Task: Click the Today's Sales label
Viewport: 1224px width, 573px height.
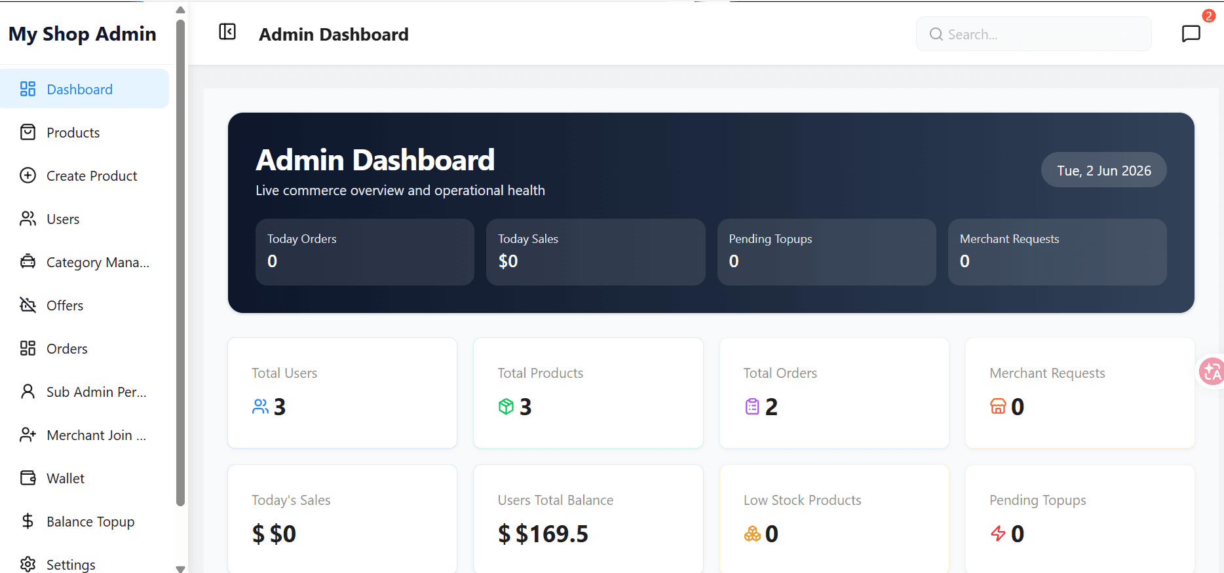Action: click(291, 500)
